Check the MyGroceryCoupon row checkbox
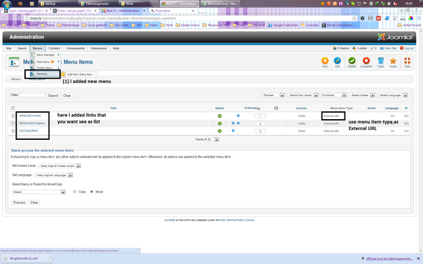 [x=13, y=123]
